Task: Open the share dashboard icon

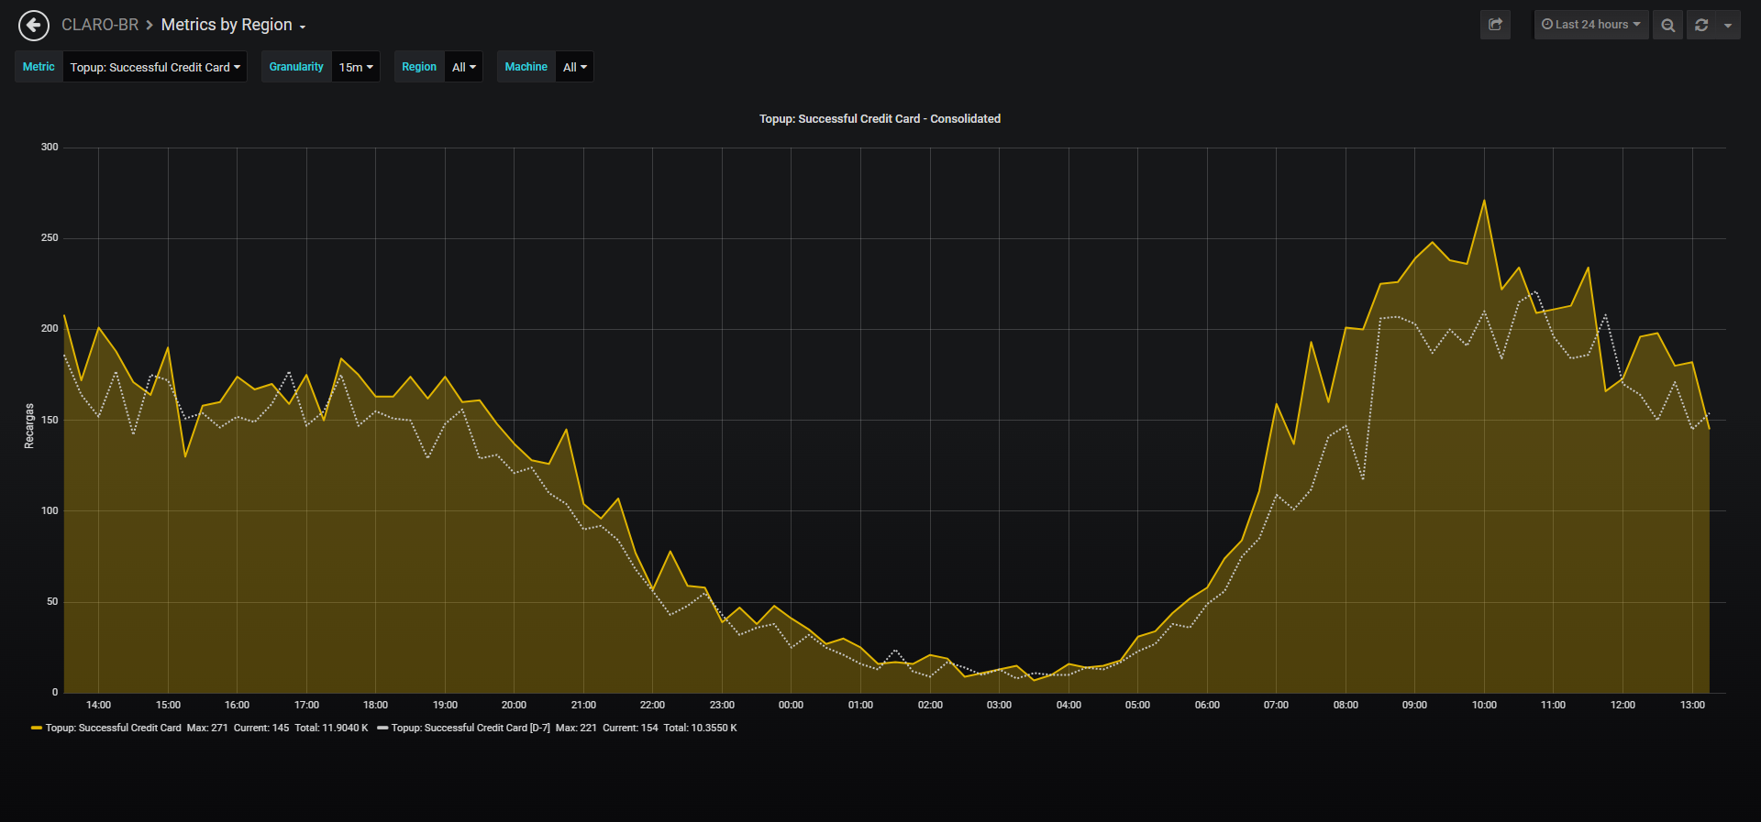Action: click(x=1495, y=25)
